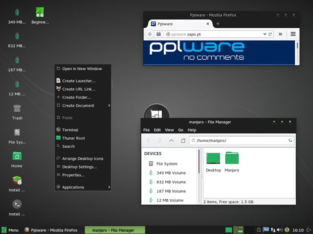Open Firefox URL history dropdown arrow
313x234 pixels.
click(x=265, y=34)
